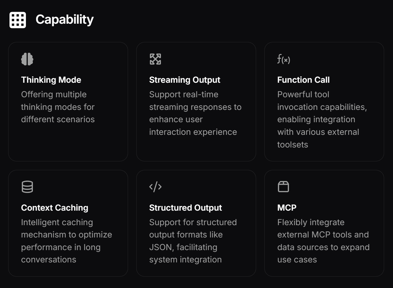Click the Context Caching description paragraph

67,241
